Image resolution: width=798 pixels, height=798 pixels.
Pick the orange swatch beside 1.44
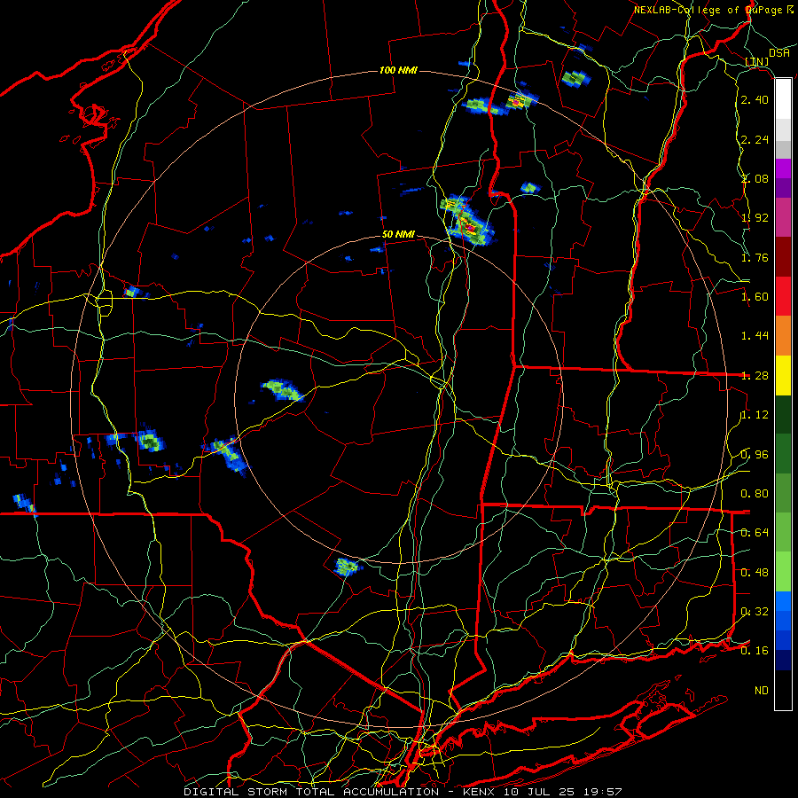[783, 335]
